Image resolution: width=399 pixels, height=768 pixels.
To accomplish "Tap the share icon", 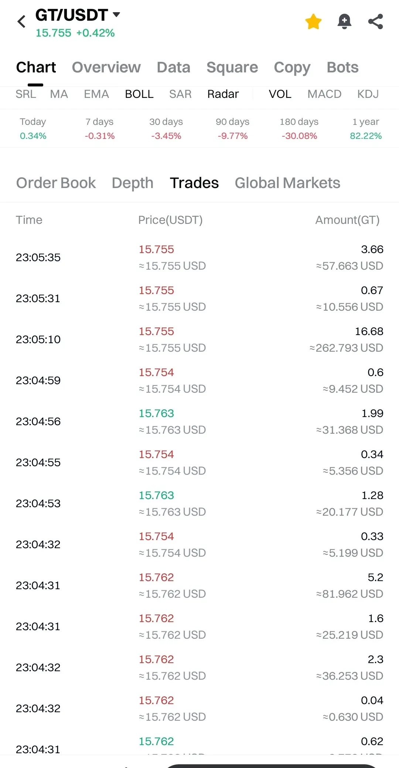I will 375,22.
